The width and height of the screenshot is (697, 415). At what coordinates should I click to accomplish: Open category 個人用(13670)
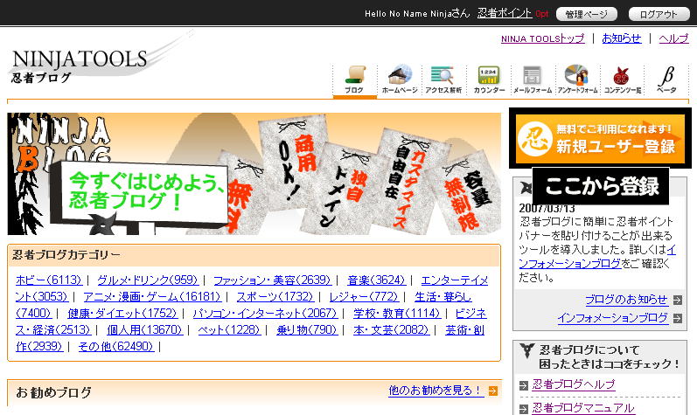coord(145,329)
